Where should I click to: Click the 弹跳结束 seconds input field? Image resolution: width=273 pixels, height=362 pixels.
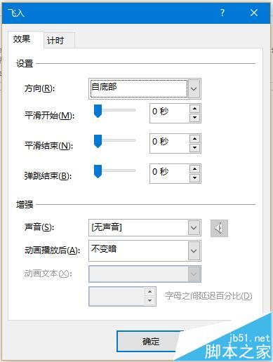[169, 173]
